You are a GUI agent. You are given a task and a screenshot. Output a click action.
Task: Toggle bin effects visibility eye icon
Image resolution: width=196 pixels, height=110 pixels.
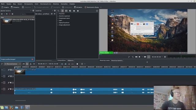click(55, 14)
